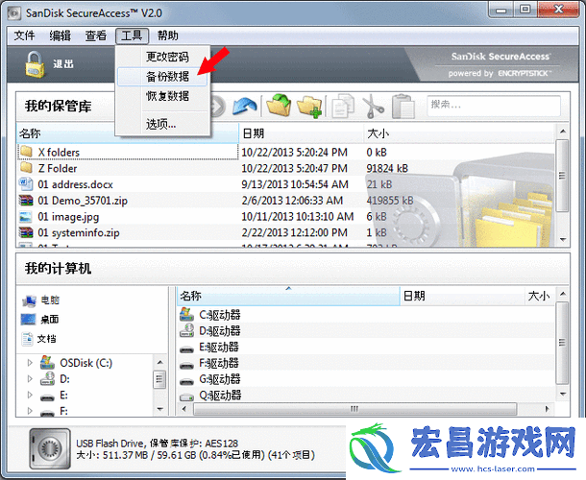Image resolution: width=586 pixels, height=480 pixels.
Task: Expand the OSDisk (C:) tree node
Action: (x=30, y=363)
